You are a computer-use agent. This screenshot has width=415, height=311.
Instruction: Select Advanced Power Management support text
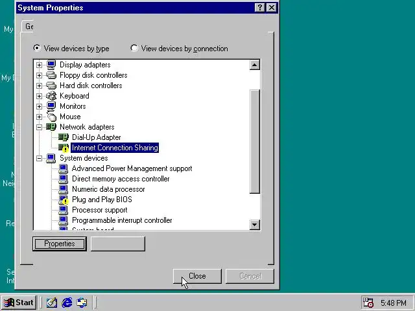132,168
